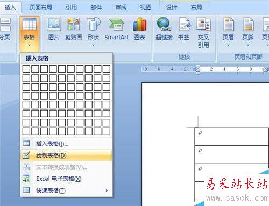Insert a SmartArt graphic
Screen dimensions: 269x206
pos(116,28)
